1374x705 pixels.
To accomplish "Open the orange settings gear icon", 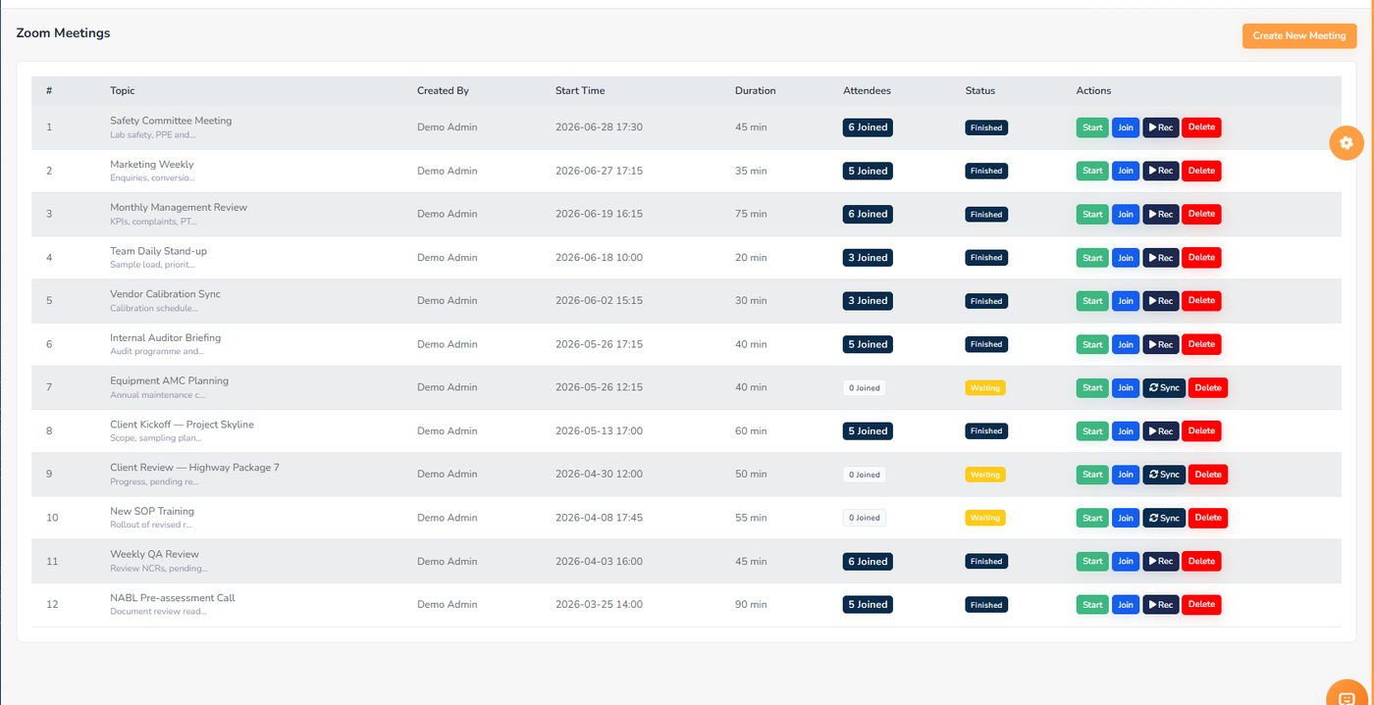I will (x=1347, y=143).
